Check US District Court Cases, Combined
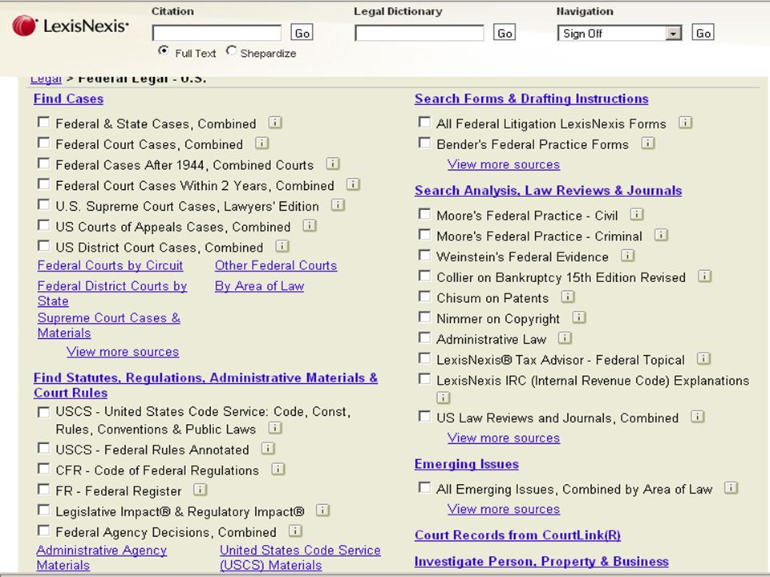Image resolution: width=770 pixels, height=577 pixels. pyautogui.click(x=43, y=245)
